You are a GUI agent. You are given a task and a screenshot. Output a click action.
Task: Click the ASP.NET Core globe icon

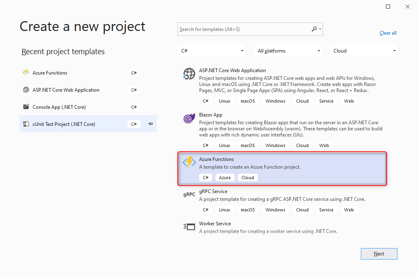point(189,74)
